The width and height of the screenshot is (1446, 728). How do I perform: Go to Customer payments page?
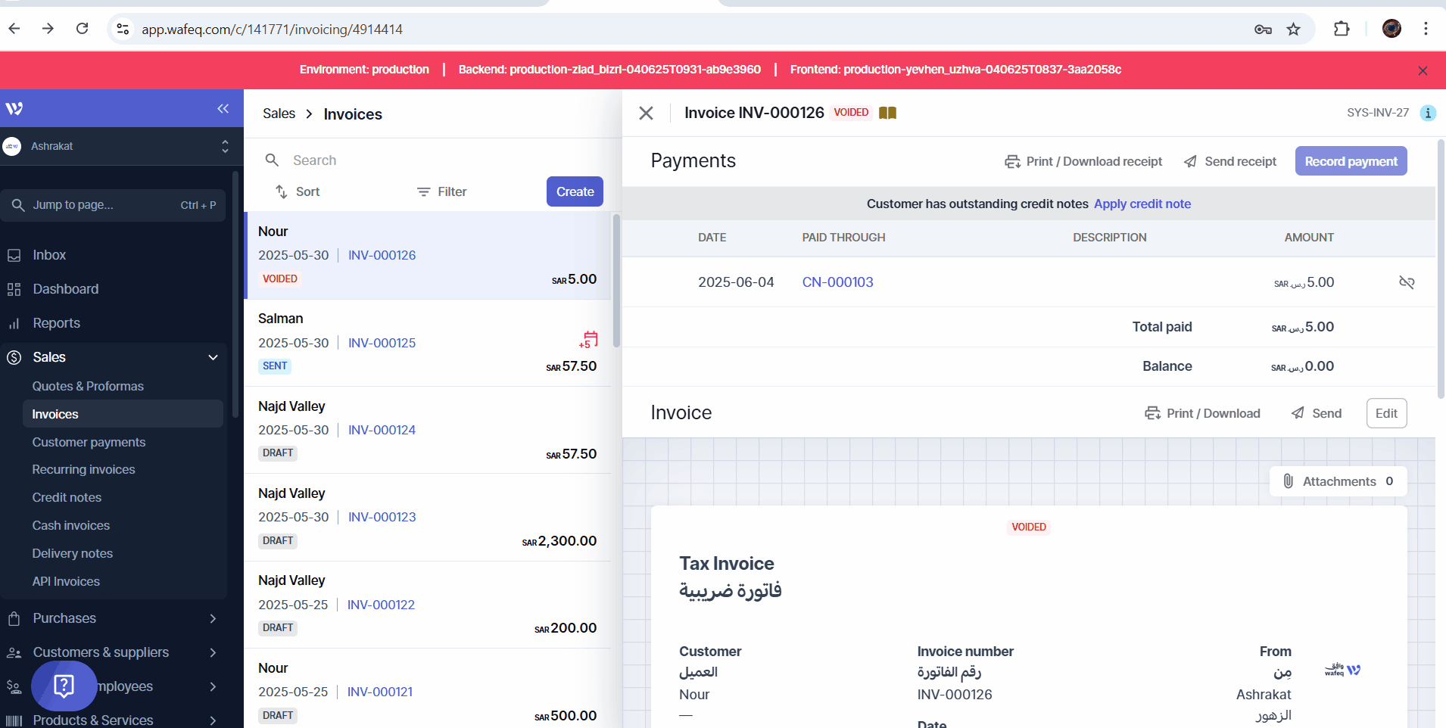(x=89, y=442)
